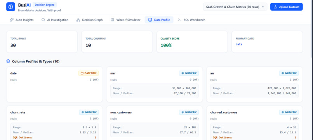Click the hash icon in the mrr NUMERIC badge
313x140 pixels.
183,73
